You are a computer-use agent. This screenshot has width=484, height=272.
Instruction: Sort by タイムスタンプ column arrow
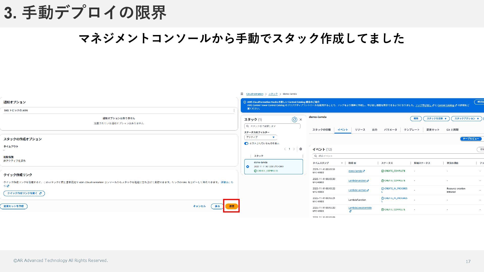click(x=342, y=163)
